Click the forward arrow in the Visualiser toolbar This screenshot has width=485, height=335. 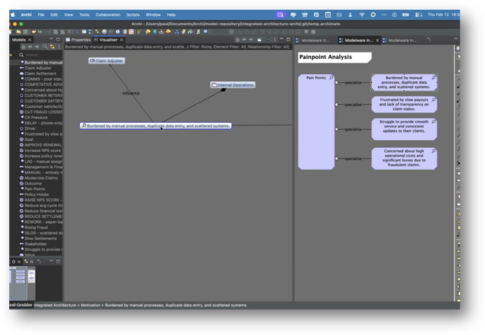click(x=251, y=40)
